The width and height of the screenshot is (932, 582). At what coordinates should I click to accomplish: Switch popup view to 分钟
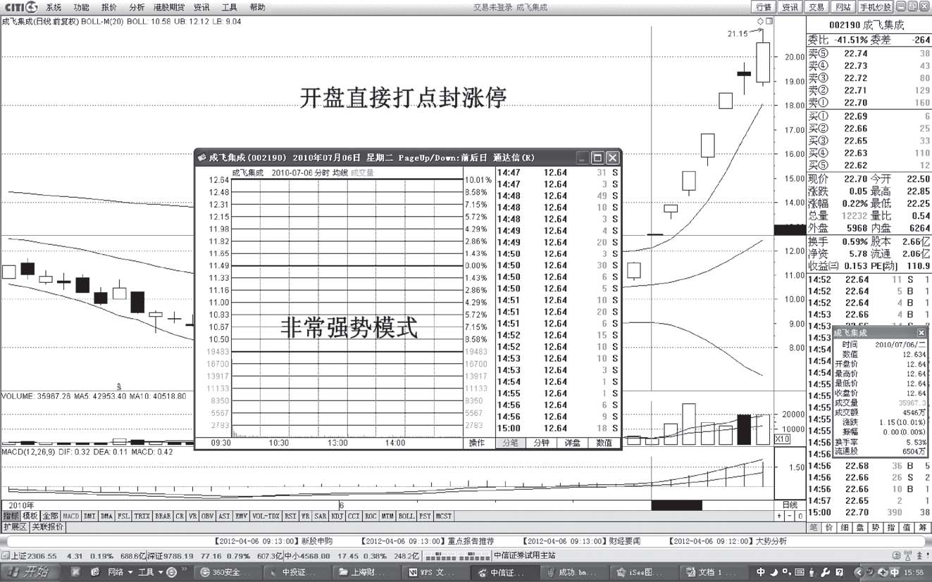(541, 443)
